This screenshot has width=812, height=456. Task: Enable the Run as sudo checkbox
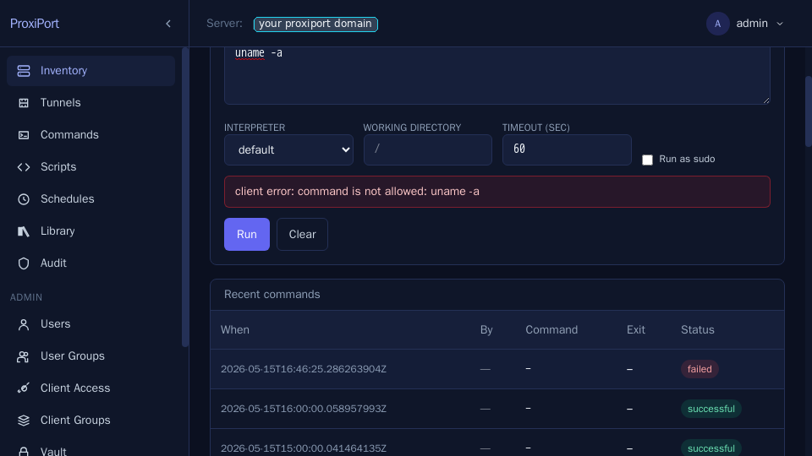click(x=647, y=160)
